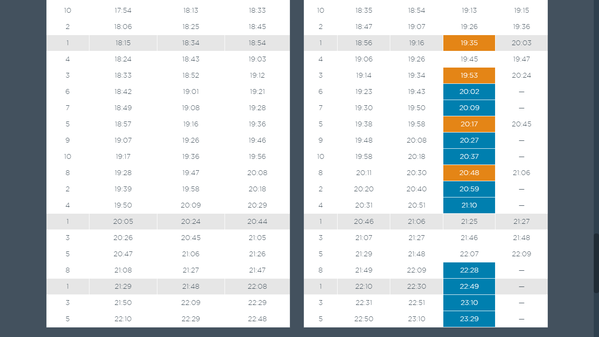599x337 pixels.
Task: Select the blue 23:29 highlighted time
Action: point(469,319)
